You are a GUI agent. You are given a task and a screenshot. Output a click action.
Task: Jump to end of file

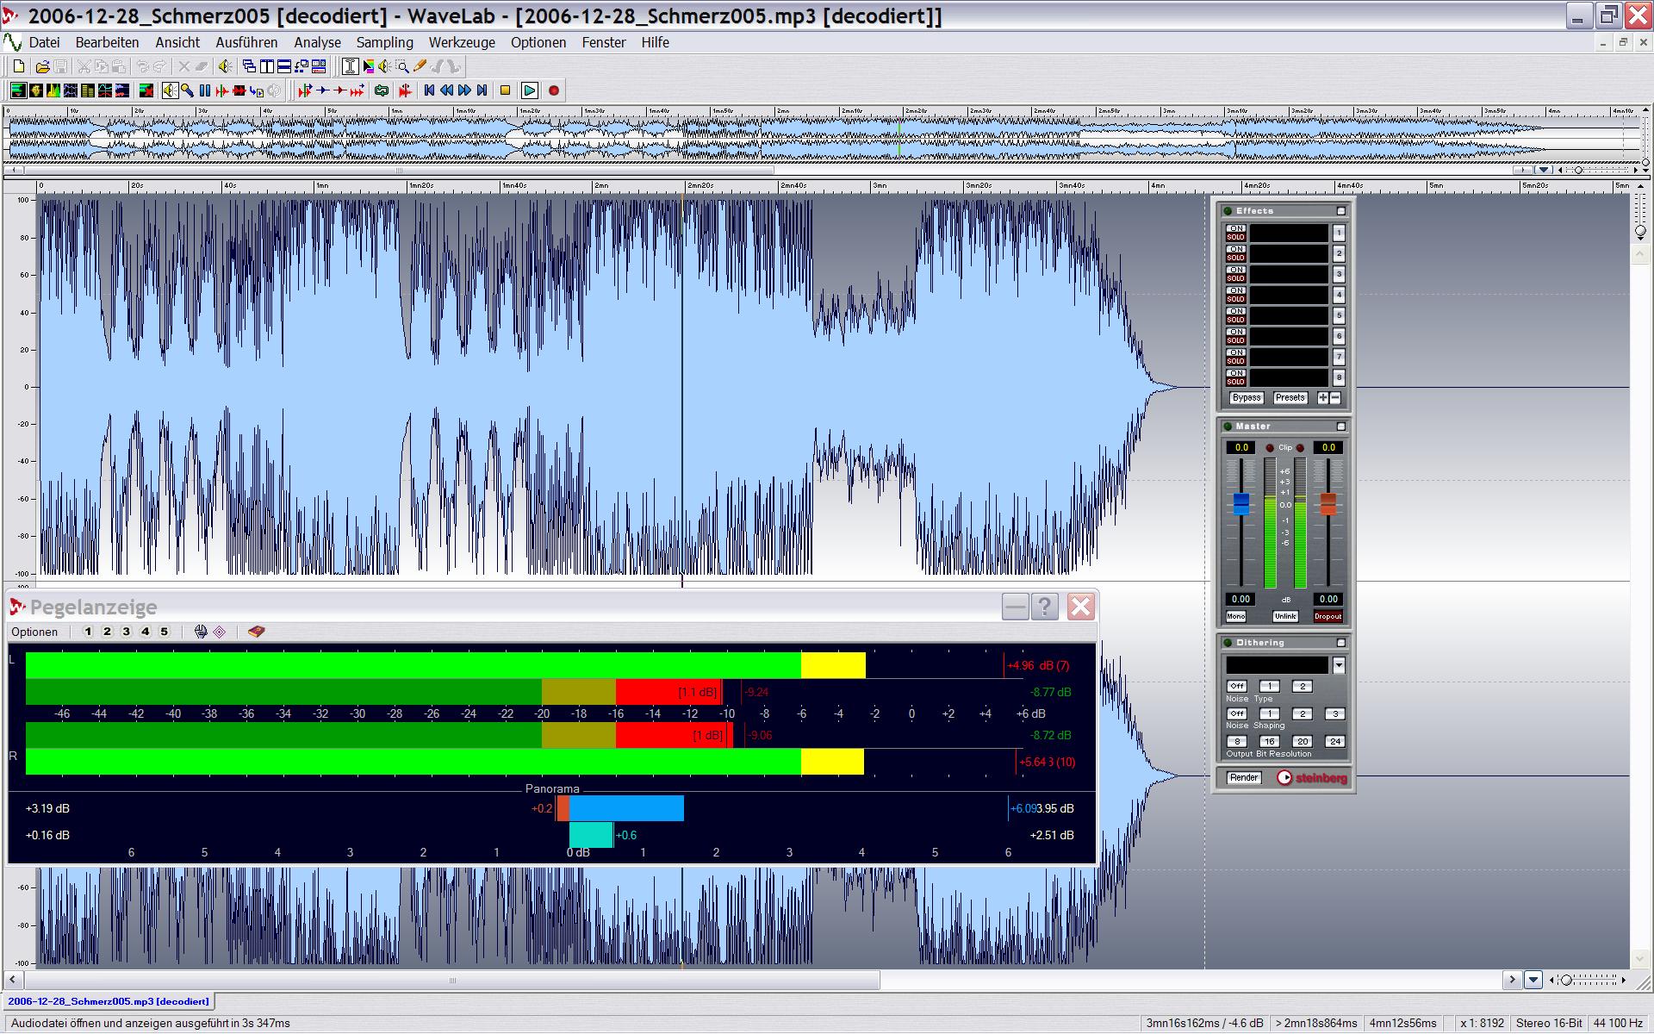click(482, 90)
